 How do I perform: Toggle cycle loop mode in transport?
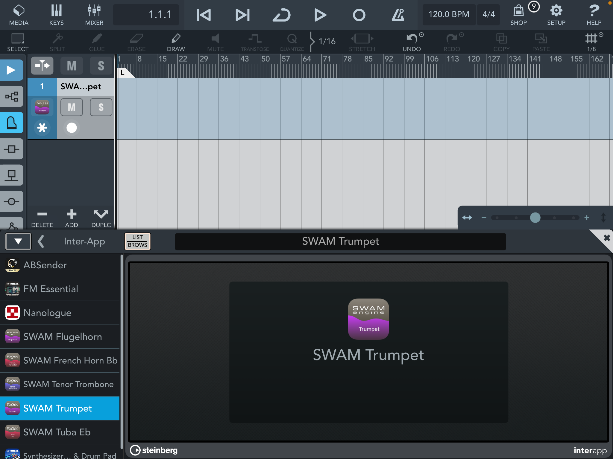tap(281, 15)
